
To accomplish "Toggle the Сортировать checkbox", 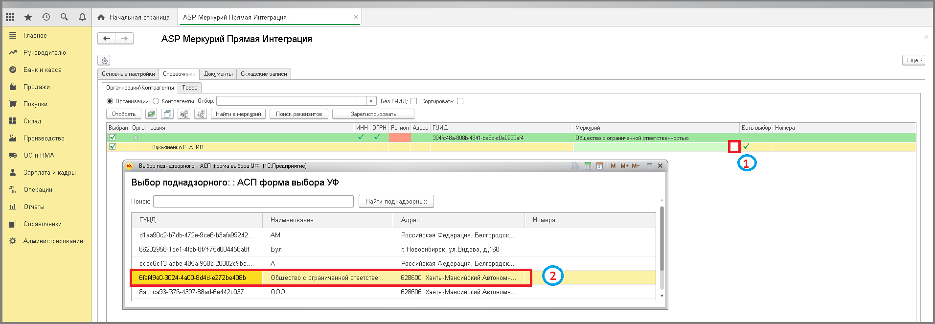I will click(460, 101).
